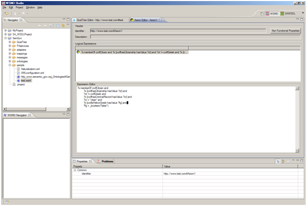The height and width of the screenshot is (206, 307).
Task: Maximize the WSMO Navigator panel
Action: click(68, 114)
